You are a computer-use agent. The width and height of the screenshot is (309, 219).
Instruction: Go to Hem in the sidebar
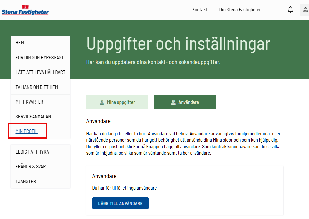[x=20, y=43]
